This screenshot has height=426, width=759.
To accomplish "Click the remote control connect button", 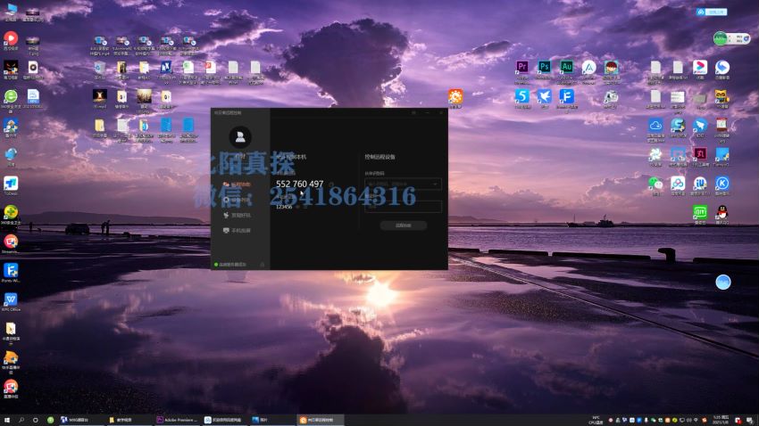I will point(404,225).
